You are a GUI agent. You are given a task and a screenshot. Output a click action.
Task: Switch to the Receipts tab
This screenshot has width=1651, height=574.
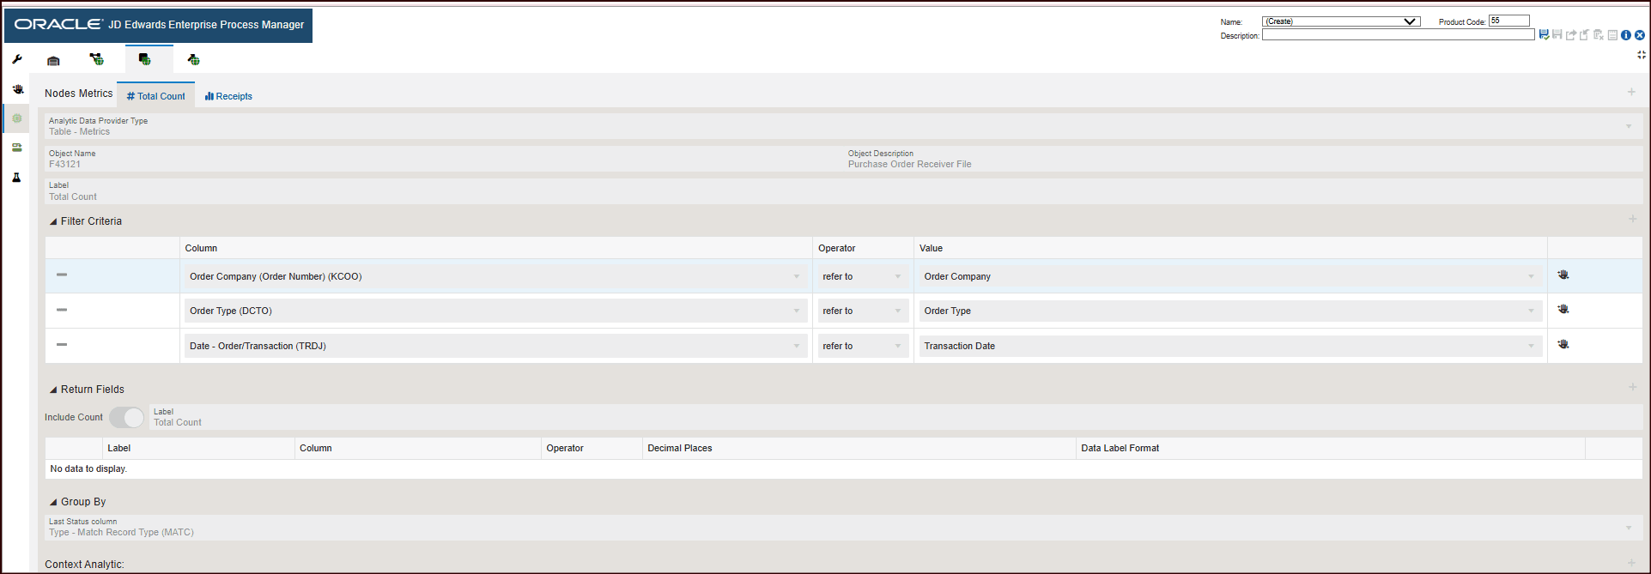tap(228, 96)
